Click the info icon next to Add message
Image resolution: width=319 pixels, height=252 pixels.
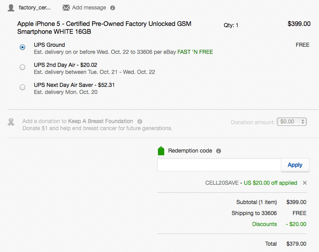click(x=112, y=7)
